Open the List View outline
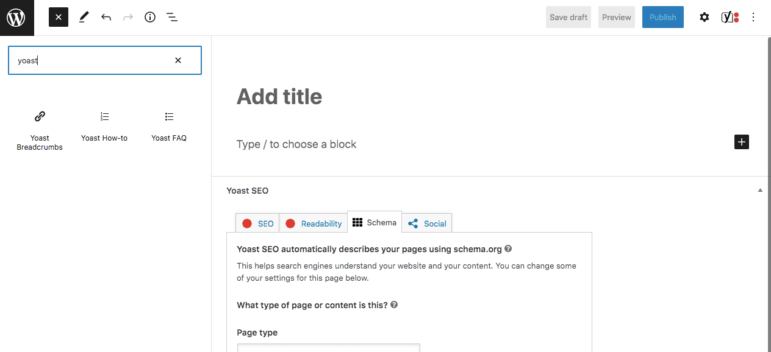The height and width of the screenshot is (352, 771). point(172,18)
